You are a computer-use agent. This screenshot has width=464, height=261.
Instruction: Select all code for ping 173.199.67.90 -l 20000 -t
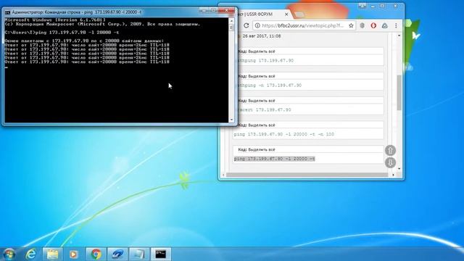[261, 150]
